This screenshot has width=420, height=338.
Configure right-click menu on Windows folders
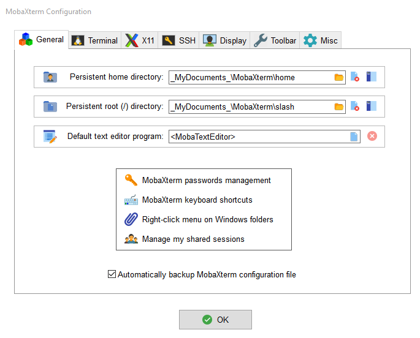207,219
